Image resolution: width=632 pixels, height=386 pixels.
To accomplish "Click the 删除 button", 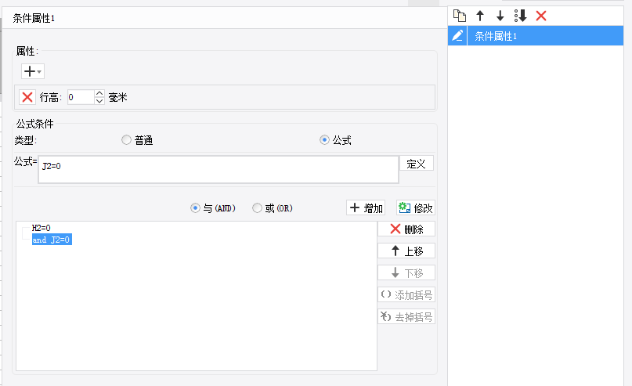I will click(406, 229).
